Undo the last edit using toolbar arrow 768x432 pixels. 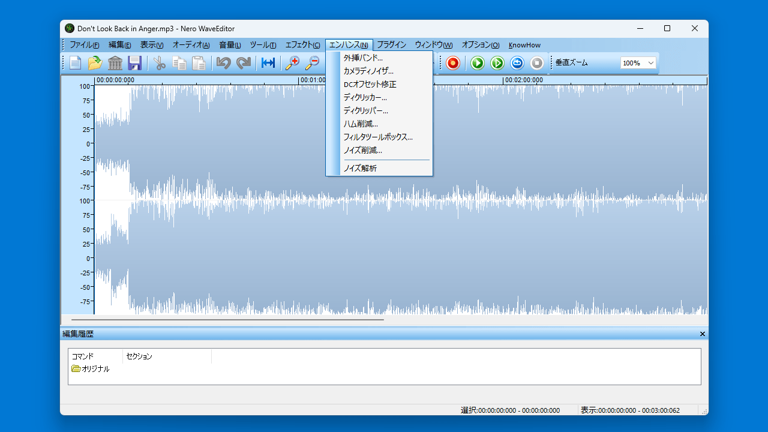(x=224, y=63)
